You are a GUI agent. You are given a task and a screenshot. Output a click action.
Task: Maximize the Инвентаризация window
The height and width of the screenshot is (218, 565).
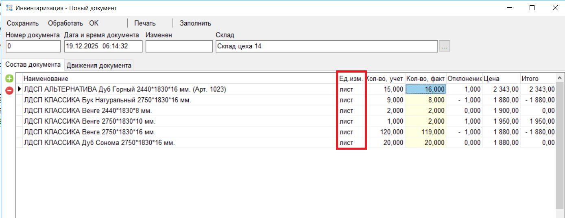coord(532,8)
